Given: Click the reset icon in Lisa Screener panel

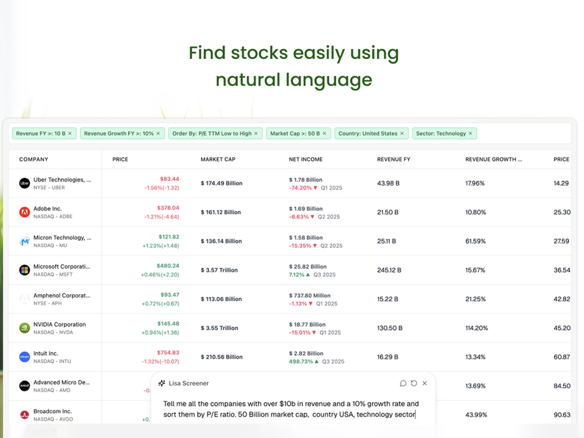Looking at the screenshot, I should click(414, 383).
